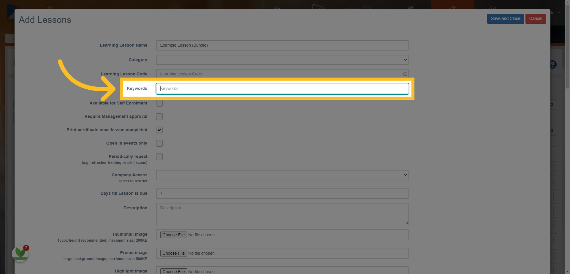Tick Available for Self Enrolment checkbox
The image size is (570, 274).
[x=159, y=103]
